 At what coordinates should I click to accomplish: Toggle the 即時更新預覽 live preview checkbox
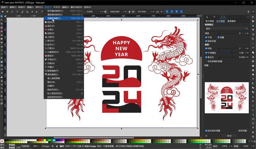coord(206,131)
